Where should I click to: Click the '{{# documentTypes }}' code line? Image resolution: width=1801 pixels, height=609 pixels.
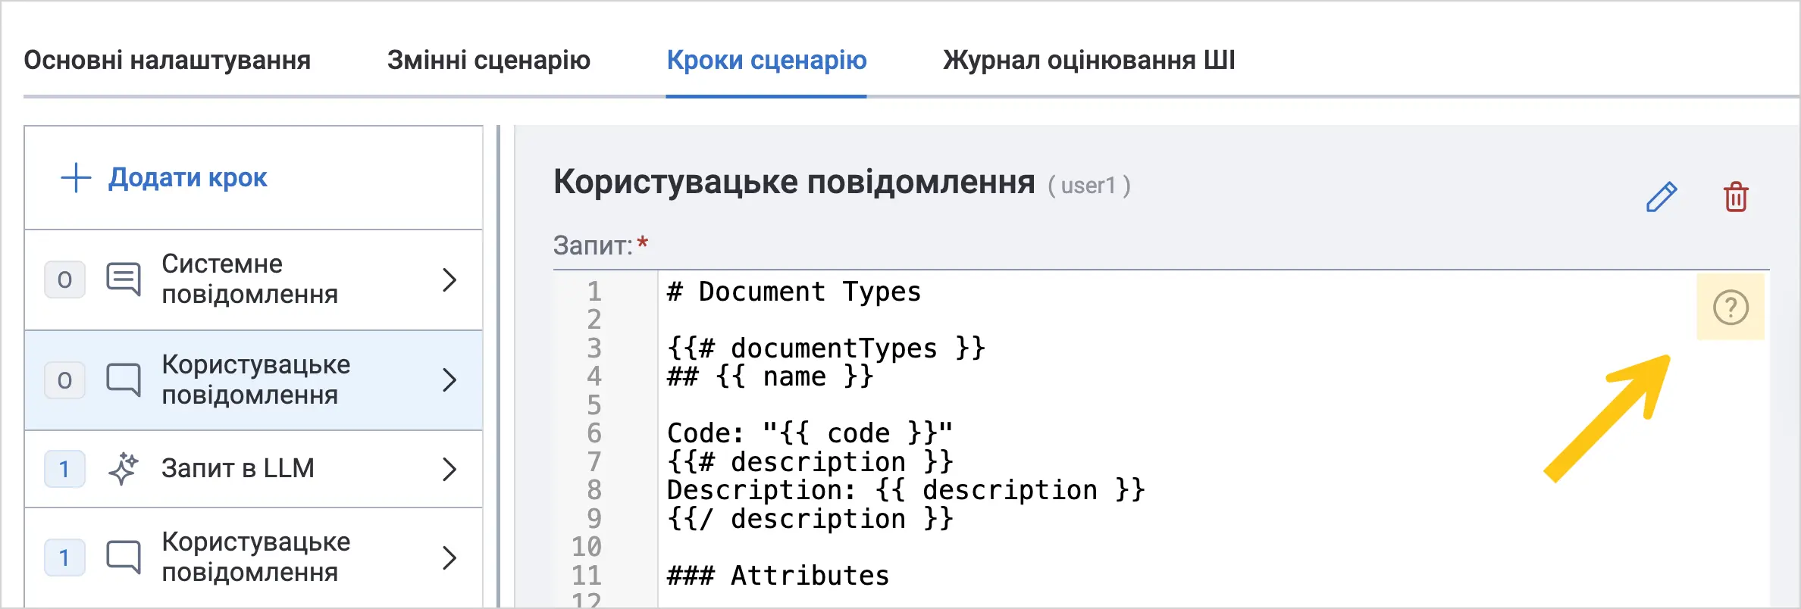tap(825, 348)
